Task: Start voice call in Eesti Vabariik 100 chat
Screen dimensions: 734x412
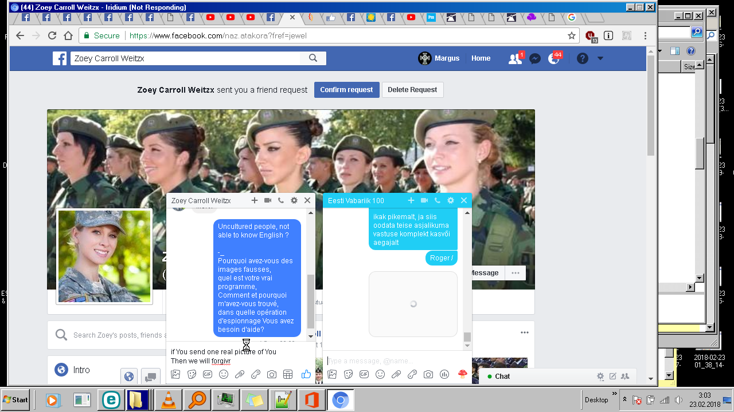Action: click(438, 200)
